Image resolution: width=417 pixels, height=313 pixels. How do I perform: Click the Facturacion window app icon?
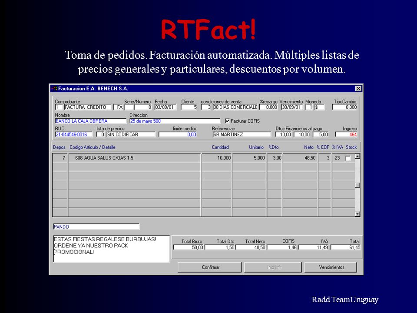54,89
